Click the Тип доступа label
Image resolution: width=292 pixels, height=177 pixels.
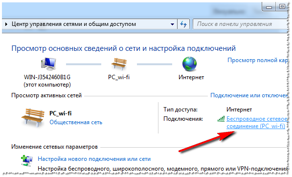[180, 110]
